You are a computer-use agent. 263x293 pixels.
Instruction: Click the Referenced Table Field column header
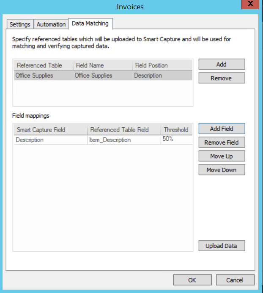point(124,130)
